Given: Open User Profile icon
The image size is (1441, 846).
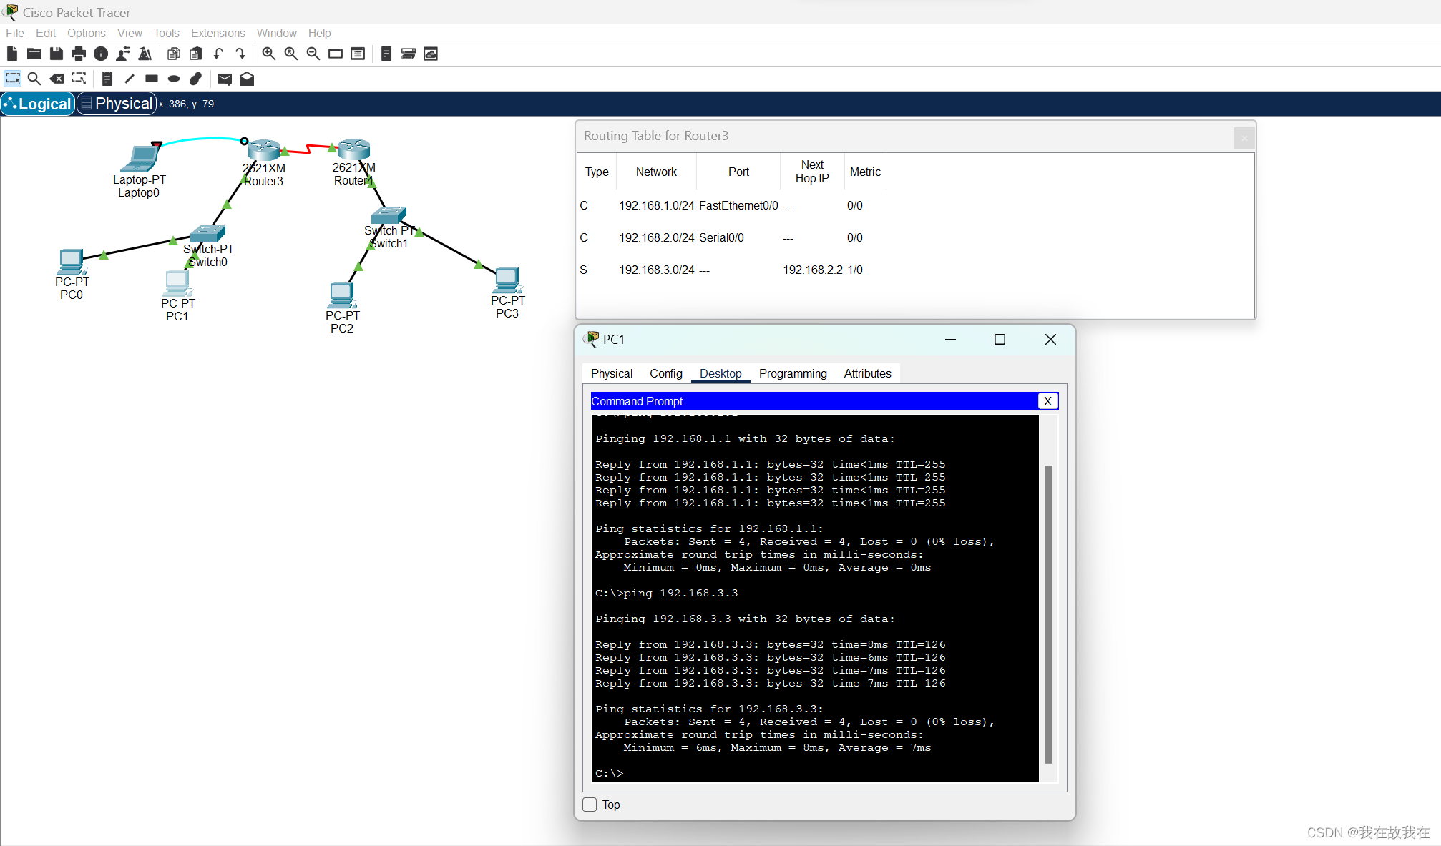Looking at the screenshot, I should coord(123,54).
